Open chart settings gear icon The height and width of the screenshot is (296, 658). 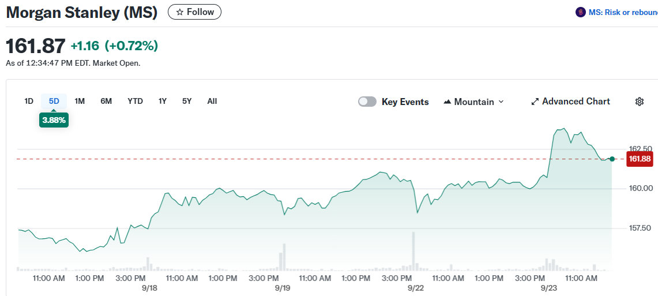pyautogui.click(x=640, y=102)
